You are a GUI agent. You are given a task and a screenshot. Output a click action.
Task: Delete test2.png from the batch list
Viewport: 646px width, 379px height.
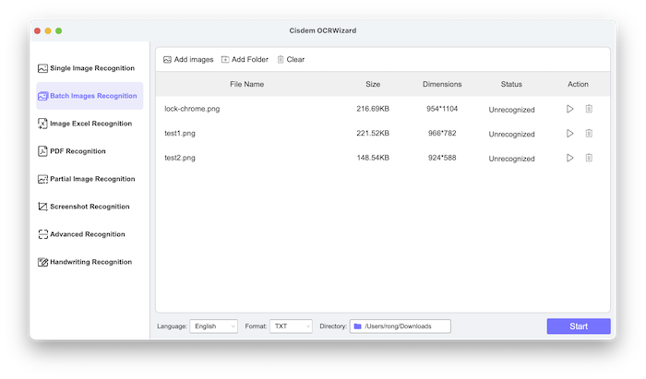pyautogui.click(x=589, y=158)
